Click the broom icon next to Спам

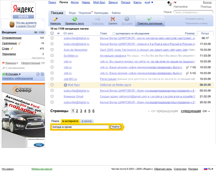tap(12, 49)
